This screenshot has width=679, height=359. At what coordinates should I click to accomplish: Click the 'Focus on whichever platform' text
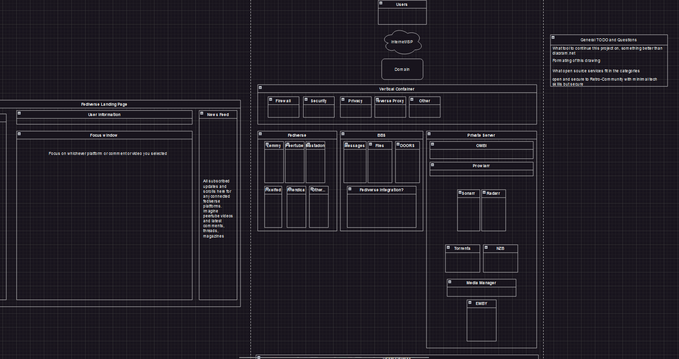pyautogui.click(x=108, y=153)
